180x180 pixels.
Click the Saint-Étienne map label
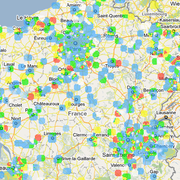[119, 155]
